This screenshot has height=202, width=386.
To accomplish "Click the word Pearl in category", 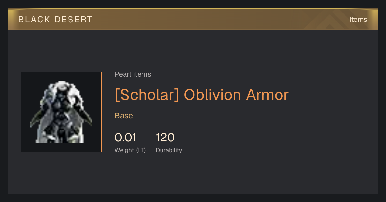I will (122, 74).
